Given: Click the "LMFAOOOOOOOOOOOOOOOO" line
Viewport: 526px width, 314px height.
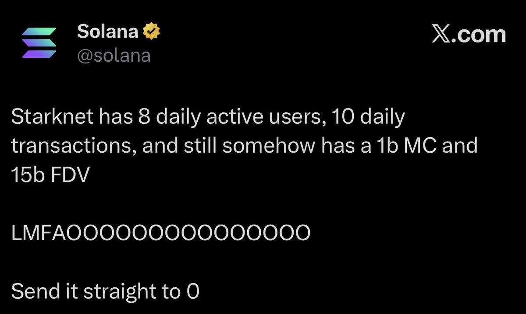Looking at the screenshot, I should (x=160, y=233).
